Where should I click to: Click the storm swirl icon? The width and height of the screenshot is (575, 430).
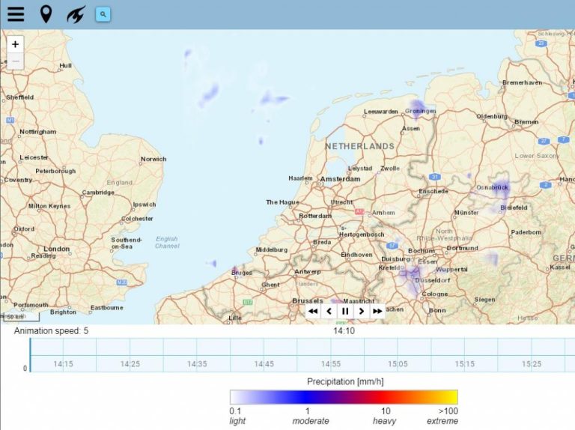(75, 14)
